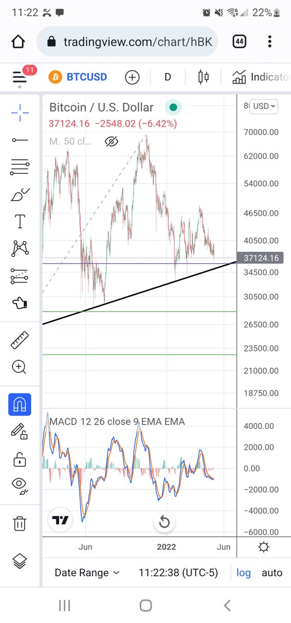
Task: Reset the chart view with circular arrow
Action: coord(164,522)
